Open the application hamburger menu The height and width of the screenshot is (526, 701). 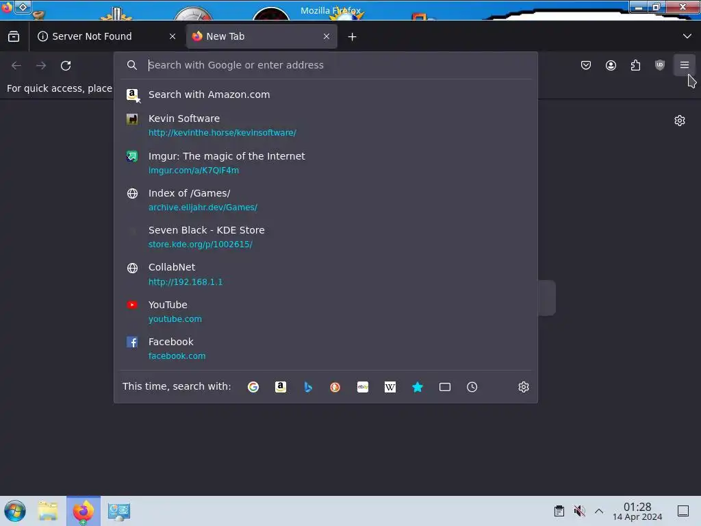click(685, 65)
